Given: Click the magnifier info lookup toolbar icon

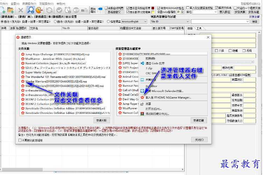Looking at the screenshot, I should [x=30, y=10].
